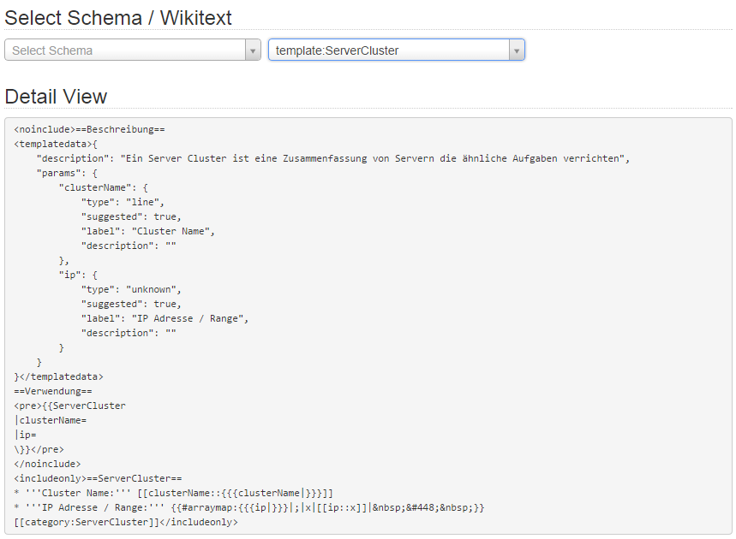Click the Detail View heading
The height and width of the screenshot is (539, 736).
[56, 97]
